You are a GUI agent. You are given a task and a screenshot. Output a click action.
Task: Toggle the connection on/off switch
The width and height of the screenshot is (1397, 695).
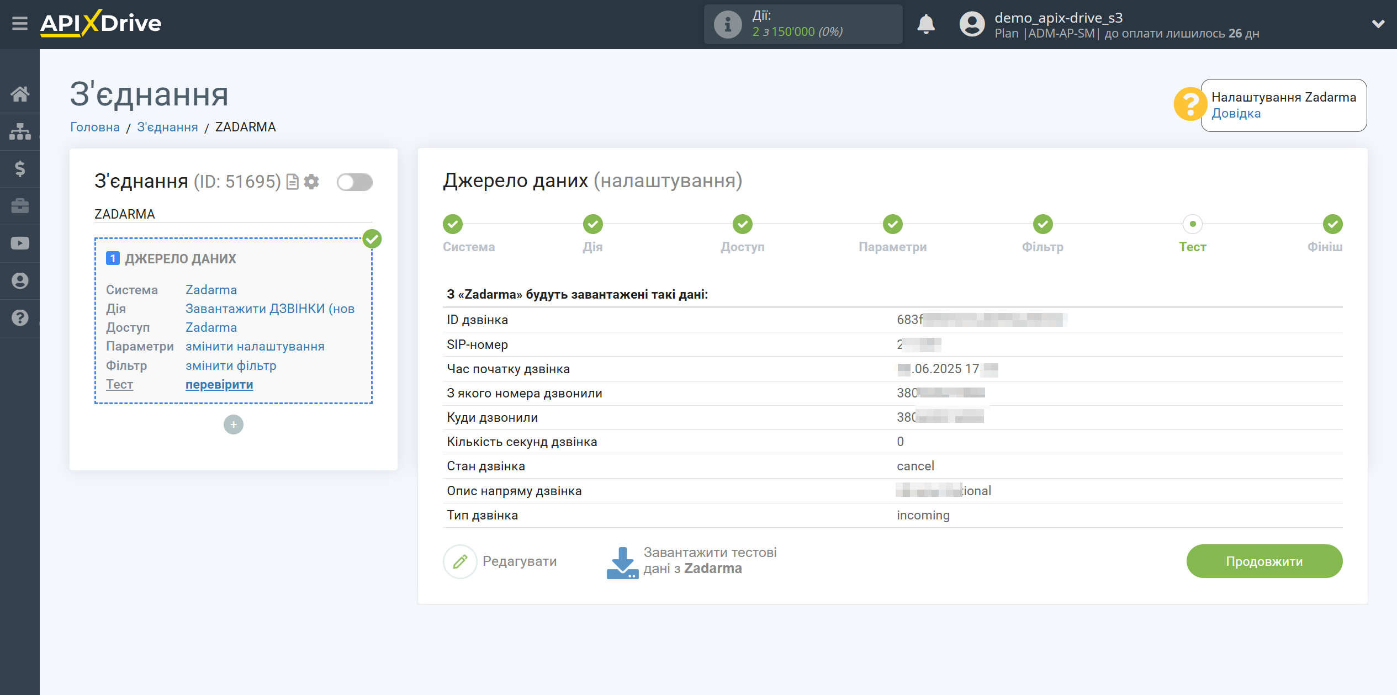tap(355, 182)
